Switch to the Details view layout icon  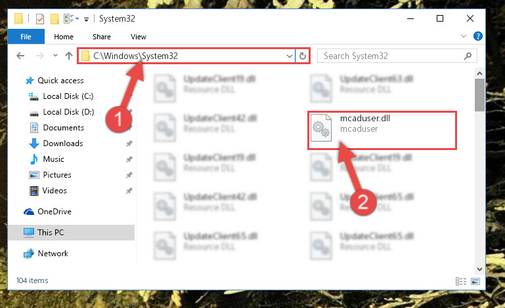[x=461, y=281]
